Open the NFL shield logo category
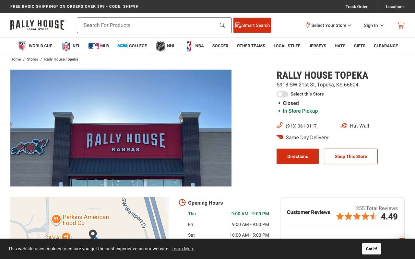This screenshot has height=259, width=415. [x=66, y=46]
